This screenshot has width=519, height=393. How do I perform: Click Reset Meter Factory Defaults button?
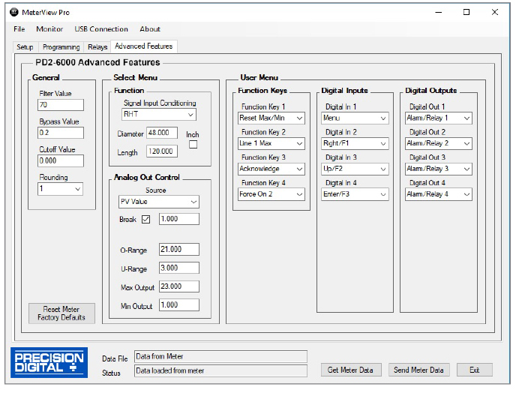(61, 313)
